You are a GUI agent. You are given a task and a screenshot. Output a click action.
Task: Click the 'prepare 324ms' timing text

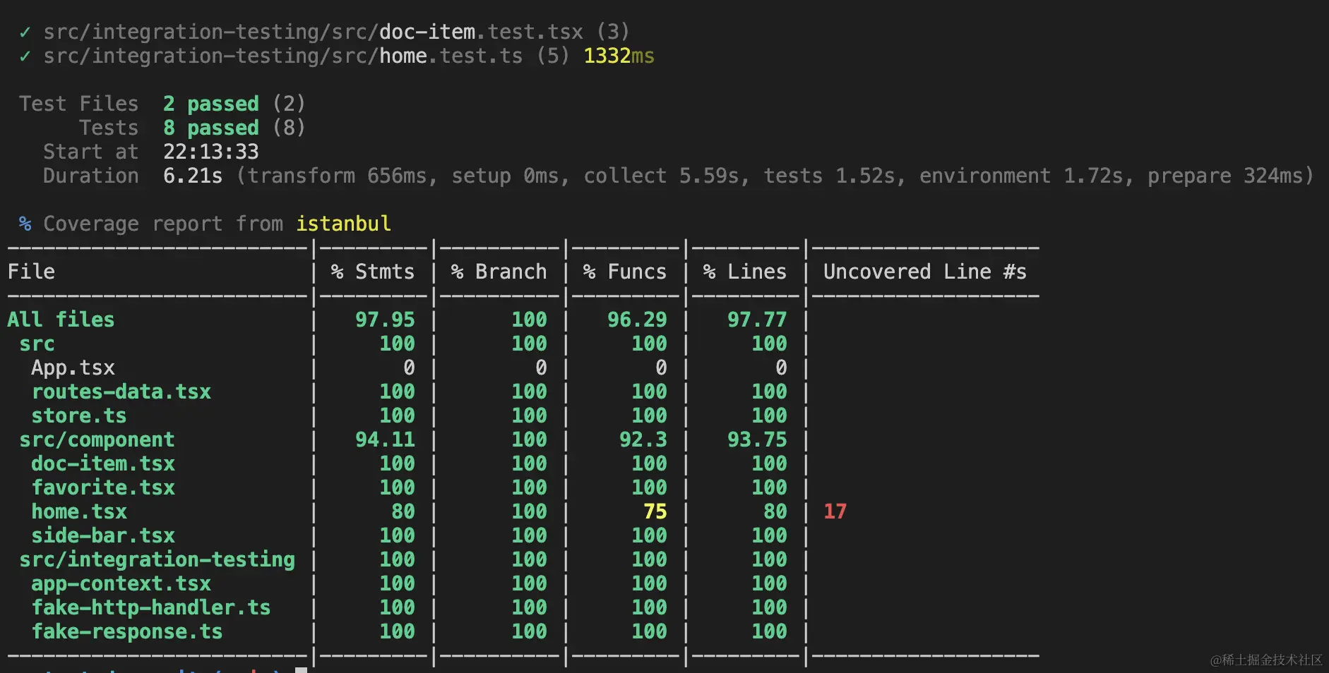click(1225, 176)
